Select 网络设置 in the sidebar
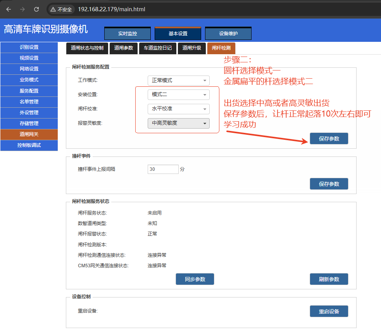Viewport: 381px width, 330px height. (29, 69)
